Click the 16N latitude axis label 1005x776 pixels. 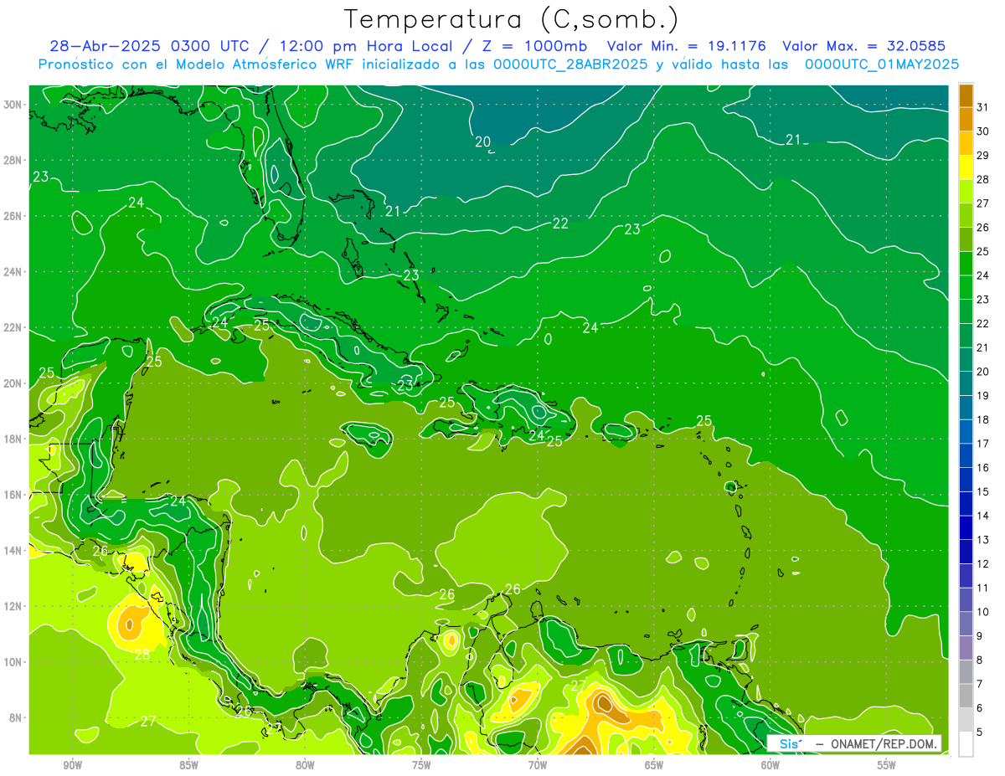(13, 495)
